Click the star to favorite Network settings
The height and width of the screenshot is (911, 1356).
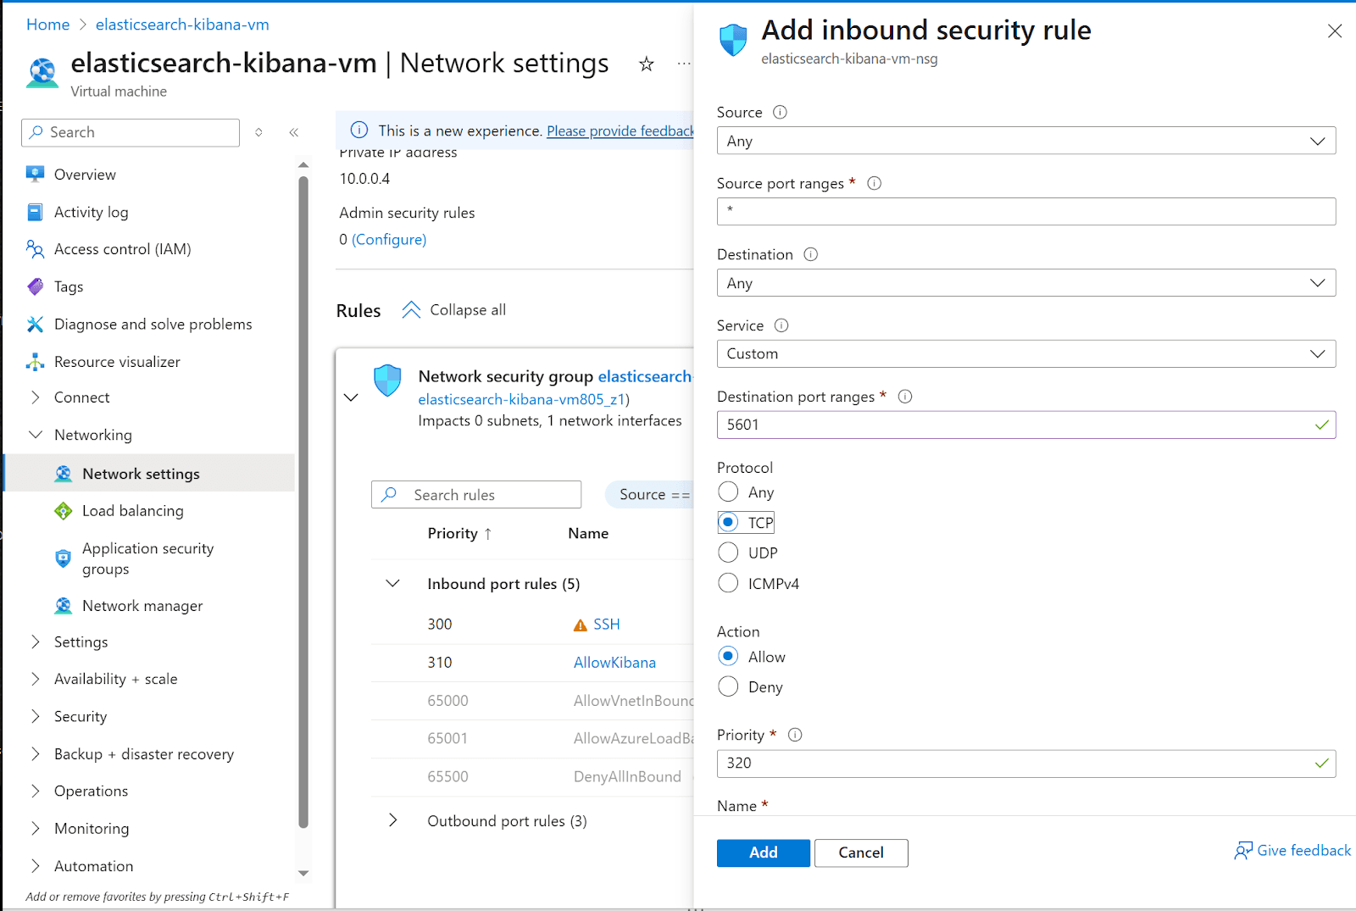646,64
